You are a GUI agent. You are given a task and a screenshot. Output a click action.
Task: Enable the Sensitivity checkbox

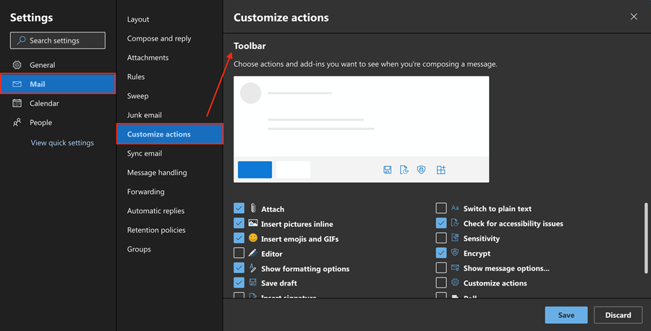click(x=441, y=238)
